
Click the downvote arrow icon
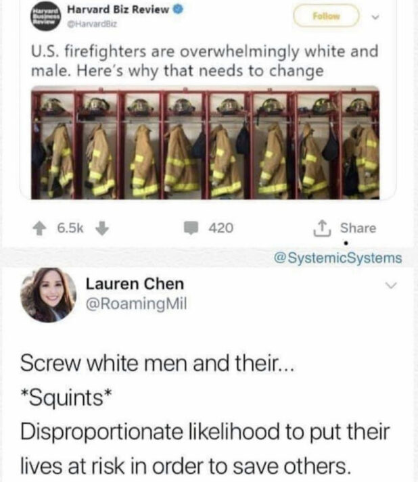click(102, 228)
